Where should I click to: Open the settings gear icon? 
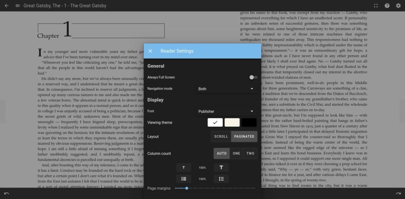398,6
